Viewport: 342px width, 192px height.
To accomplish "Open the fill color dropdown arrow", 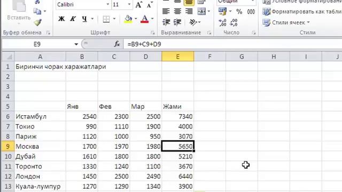I will [x=136, y=19].
